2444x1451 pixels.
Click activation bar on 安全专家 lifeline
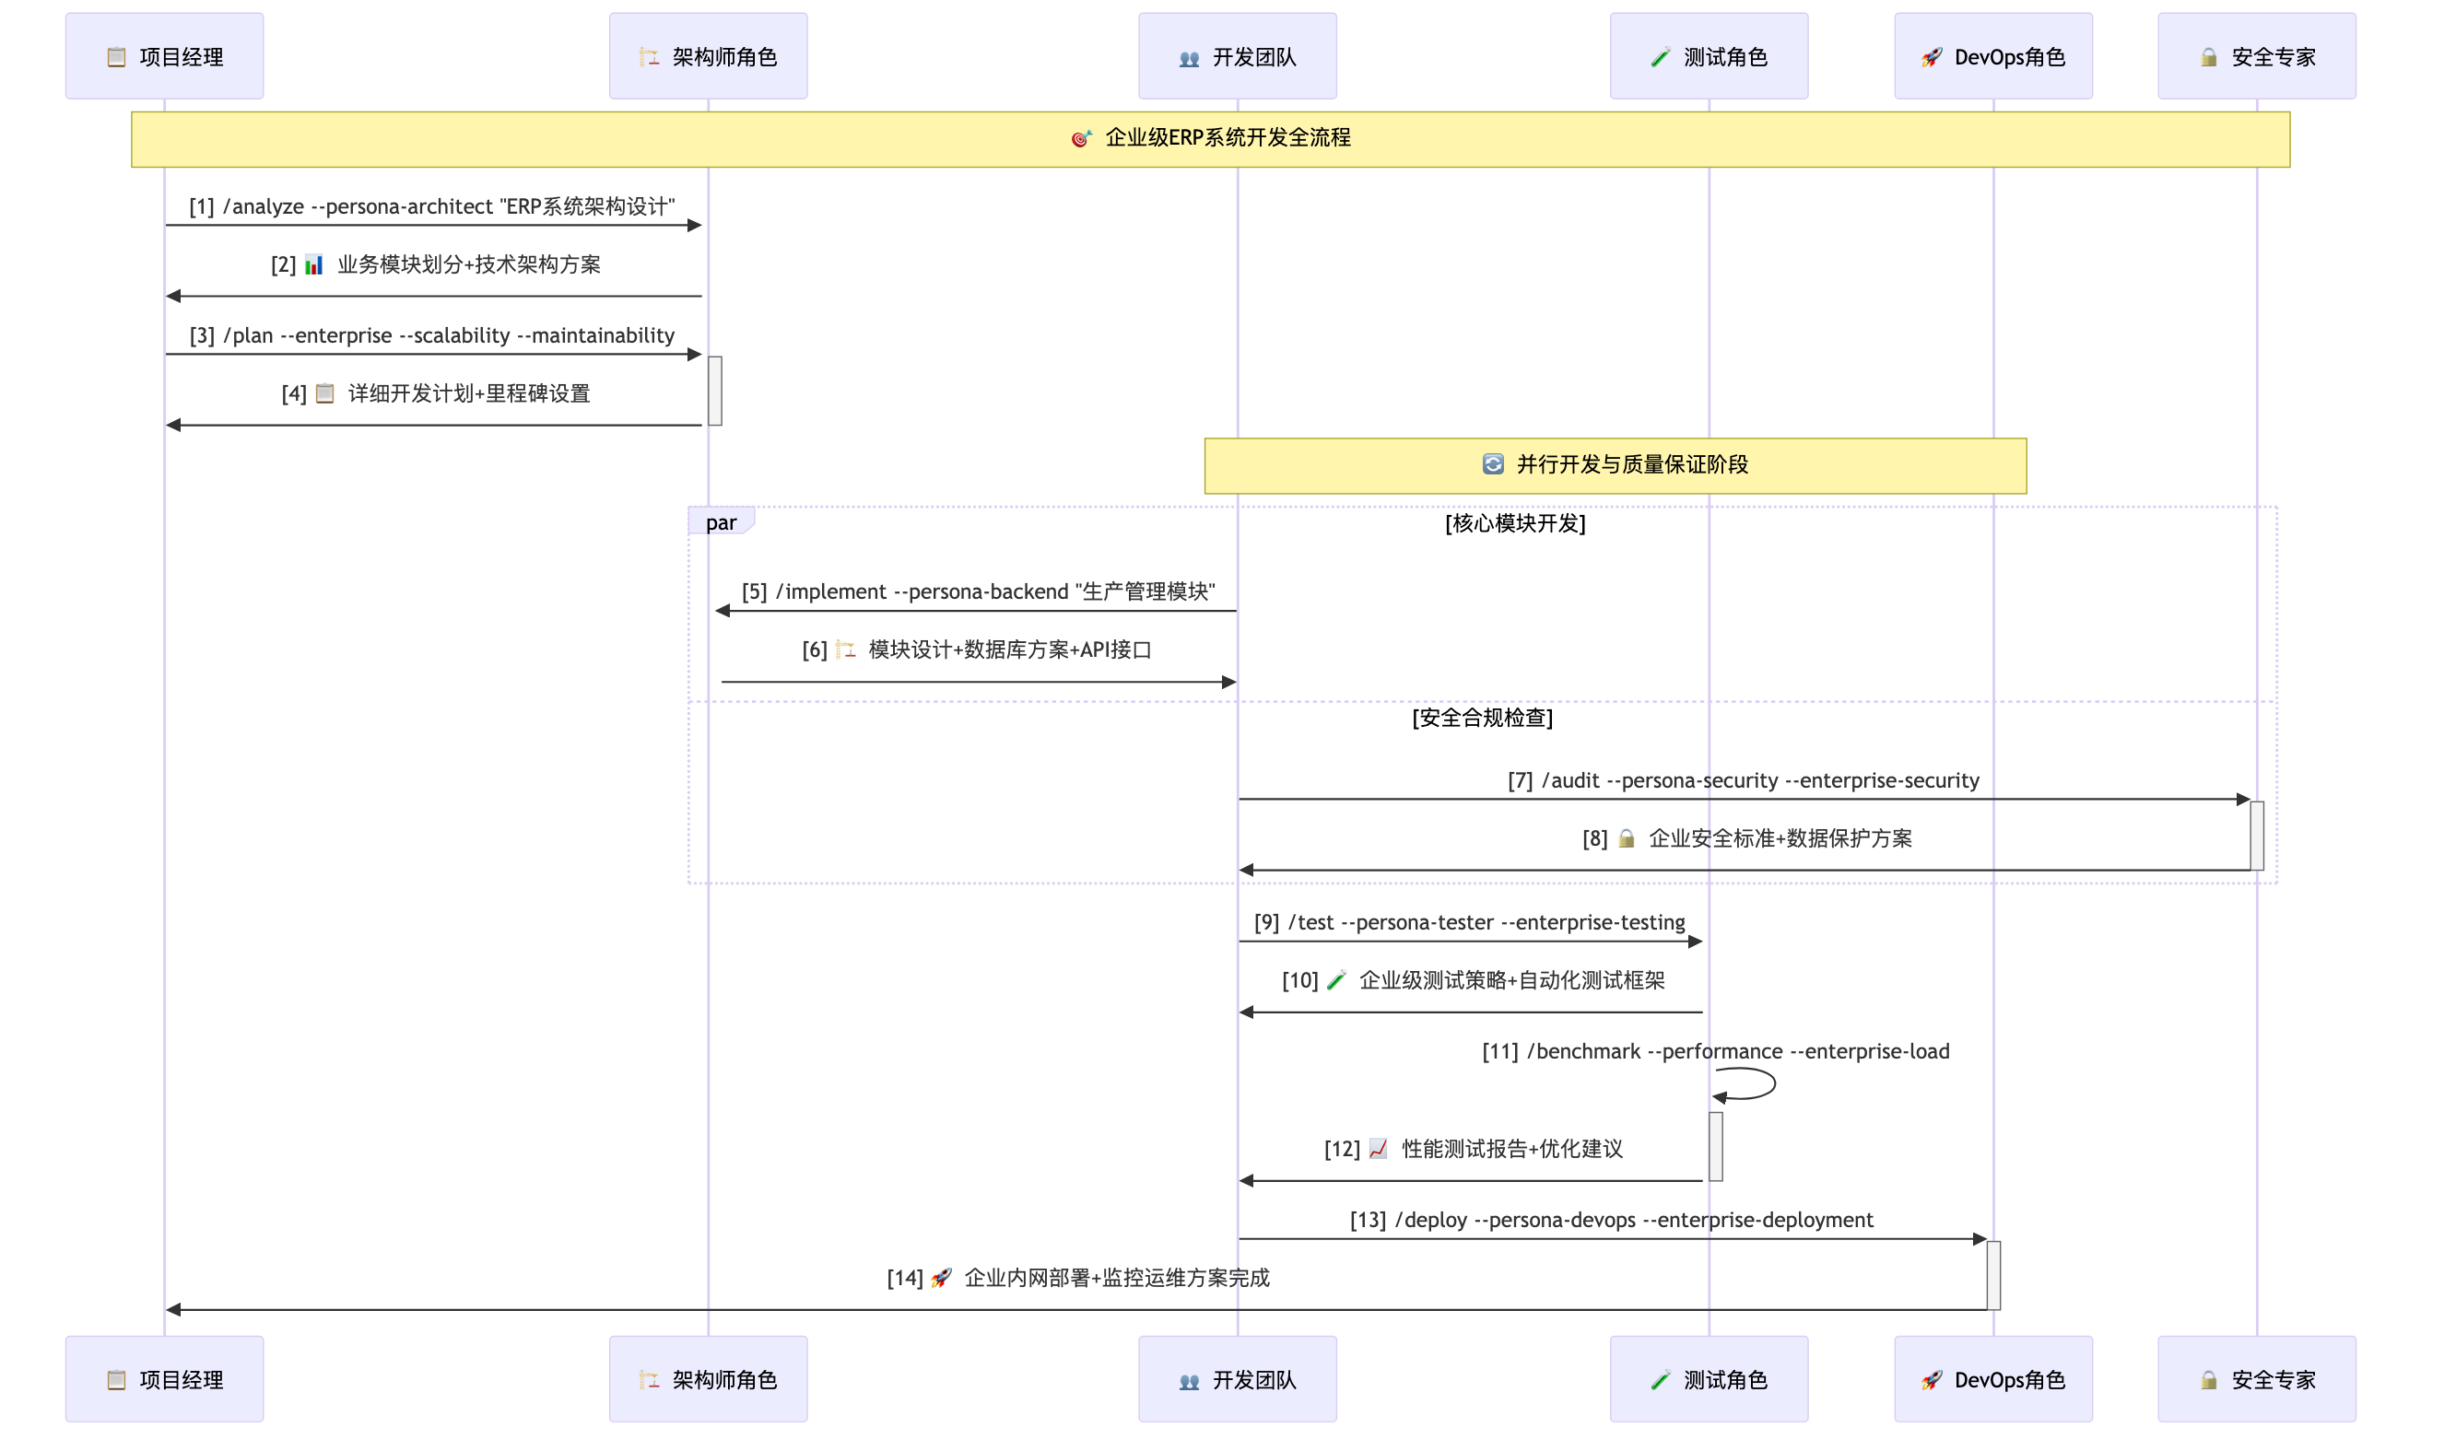2256,836
